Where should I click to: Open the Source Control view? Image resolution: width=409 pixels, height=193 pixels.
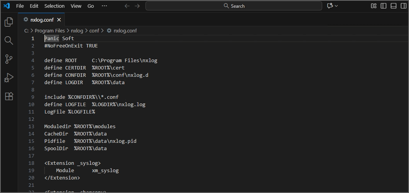pos(8,59)
